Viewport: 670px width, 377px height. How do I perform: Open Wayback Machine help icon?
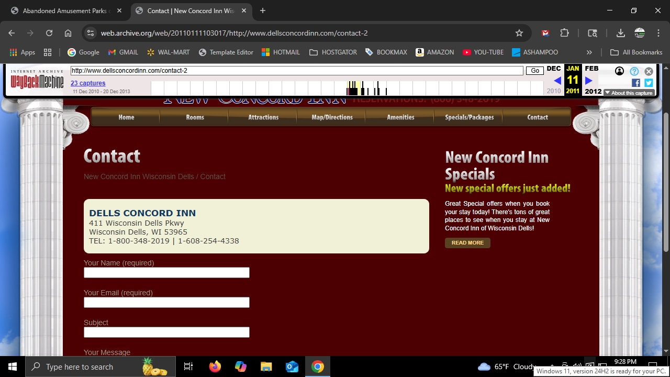tap(634, 71)
